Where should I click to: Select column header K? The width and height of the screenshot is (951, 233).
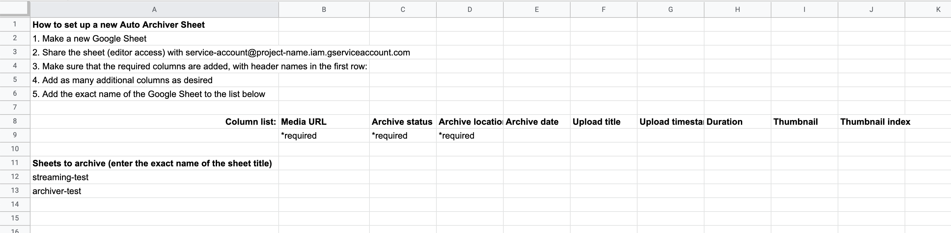pos(938,9)
